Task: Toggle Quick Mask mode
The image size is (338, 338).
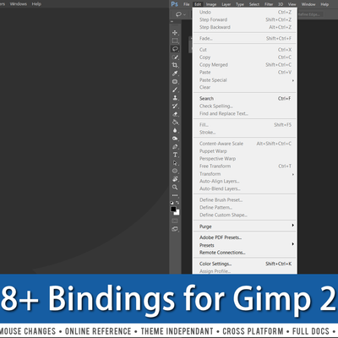Action: [175, 221]
